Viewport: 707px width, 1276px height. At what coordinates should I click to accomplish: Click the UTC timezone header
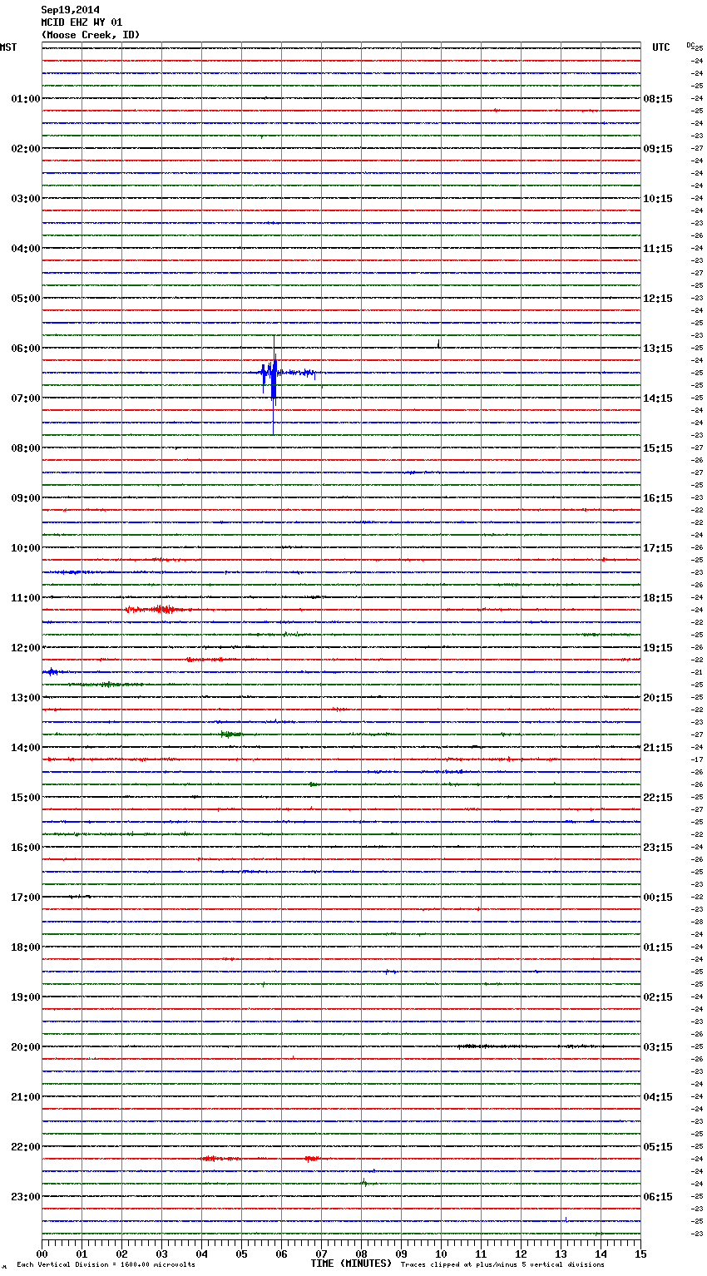(661, 47)
